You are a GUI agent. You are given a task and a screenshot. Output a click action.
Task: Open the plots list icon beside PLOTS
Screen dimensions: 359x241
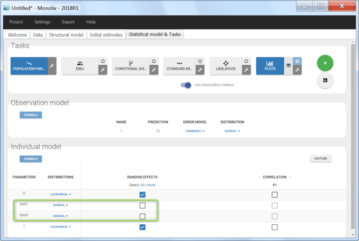click(288, 66)
